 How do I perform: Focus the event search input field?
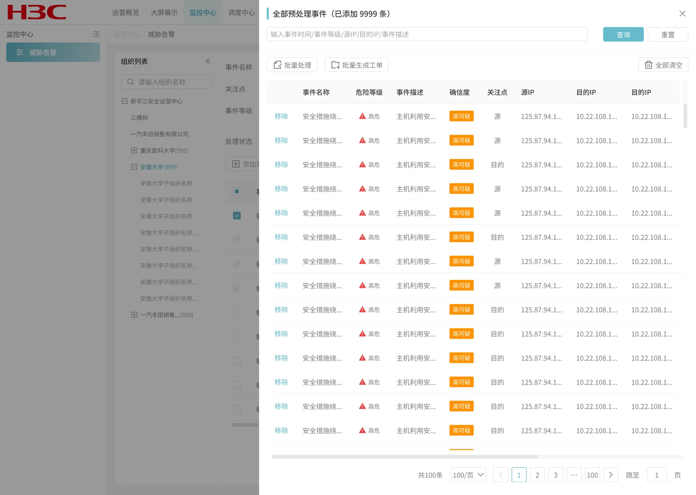tap(427, 34)
